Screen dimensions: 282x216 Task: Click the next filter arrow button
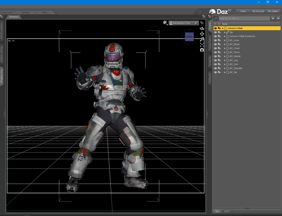[x=278, y=18]
